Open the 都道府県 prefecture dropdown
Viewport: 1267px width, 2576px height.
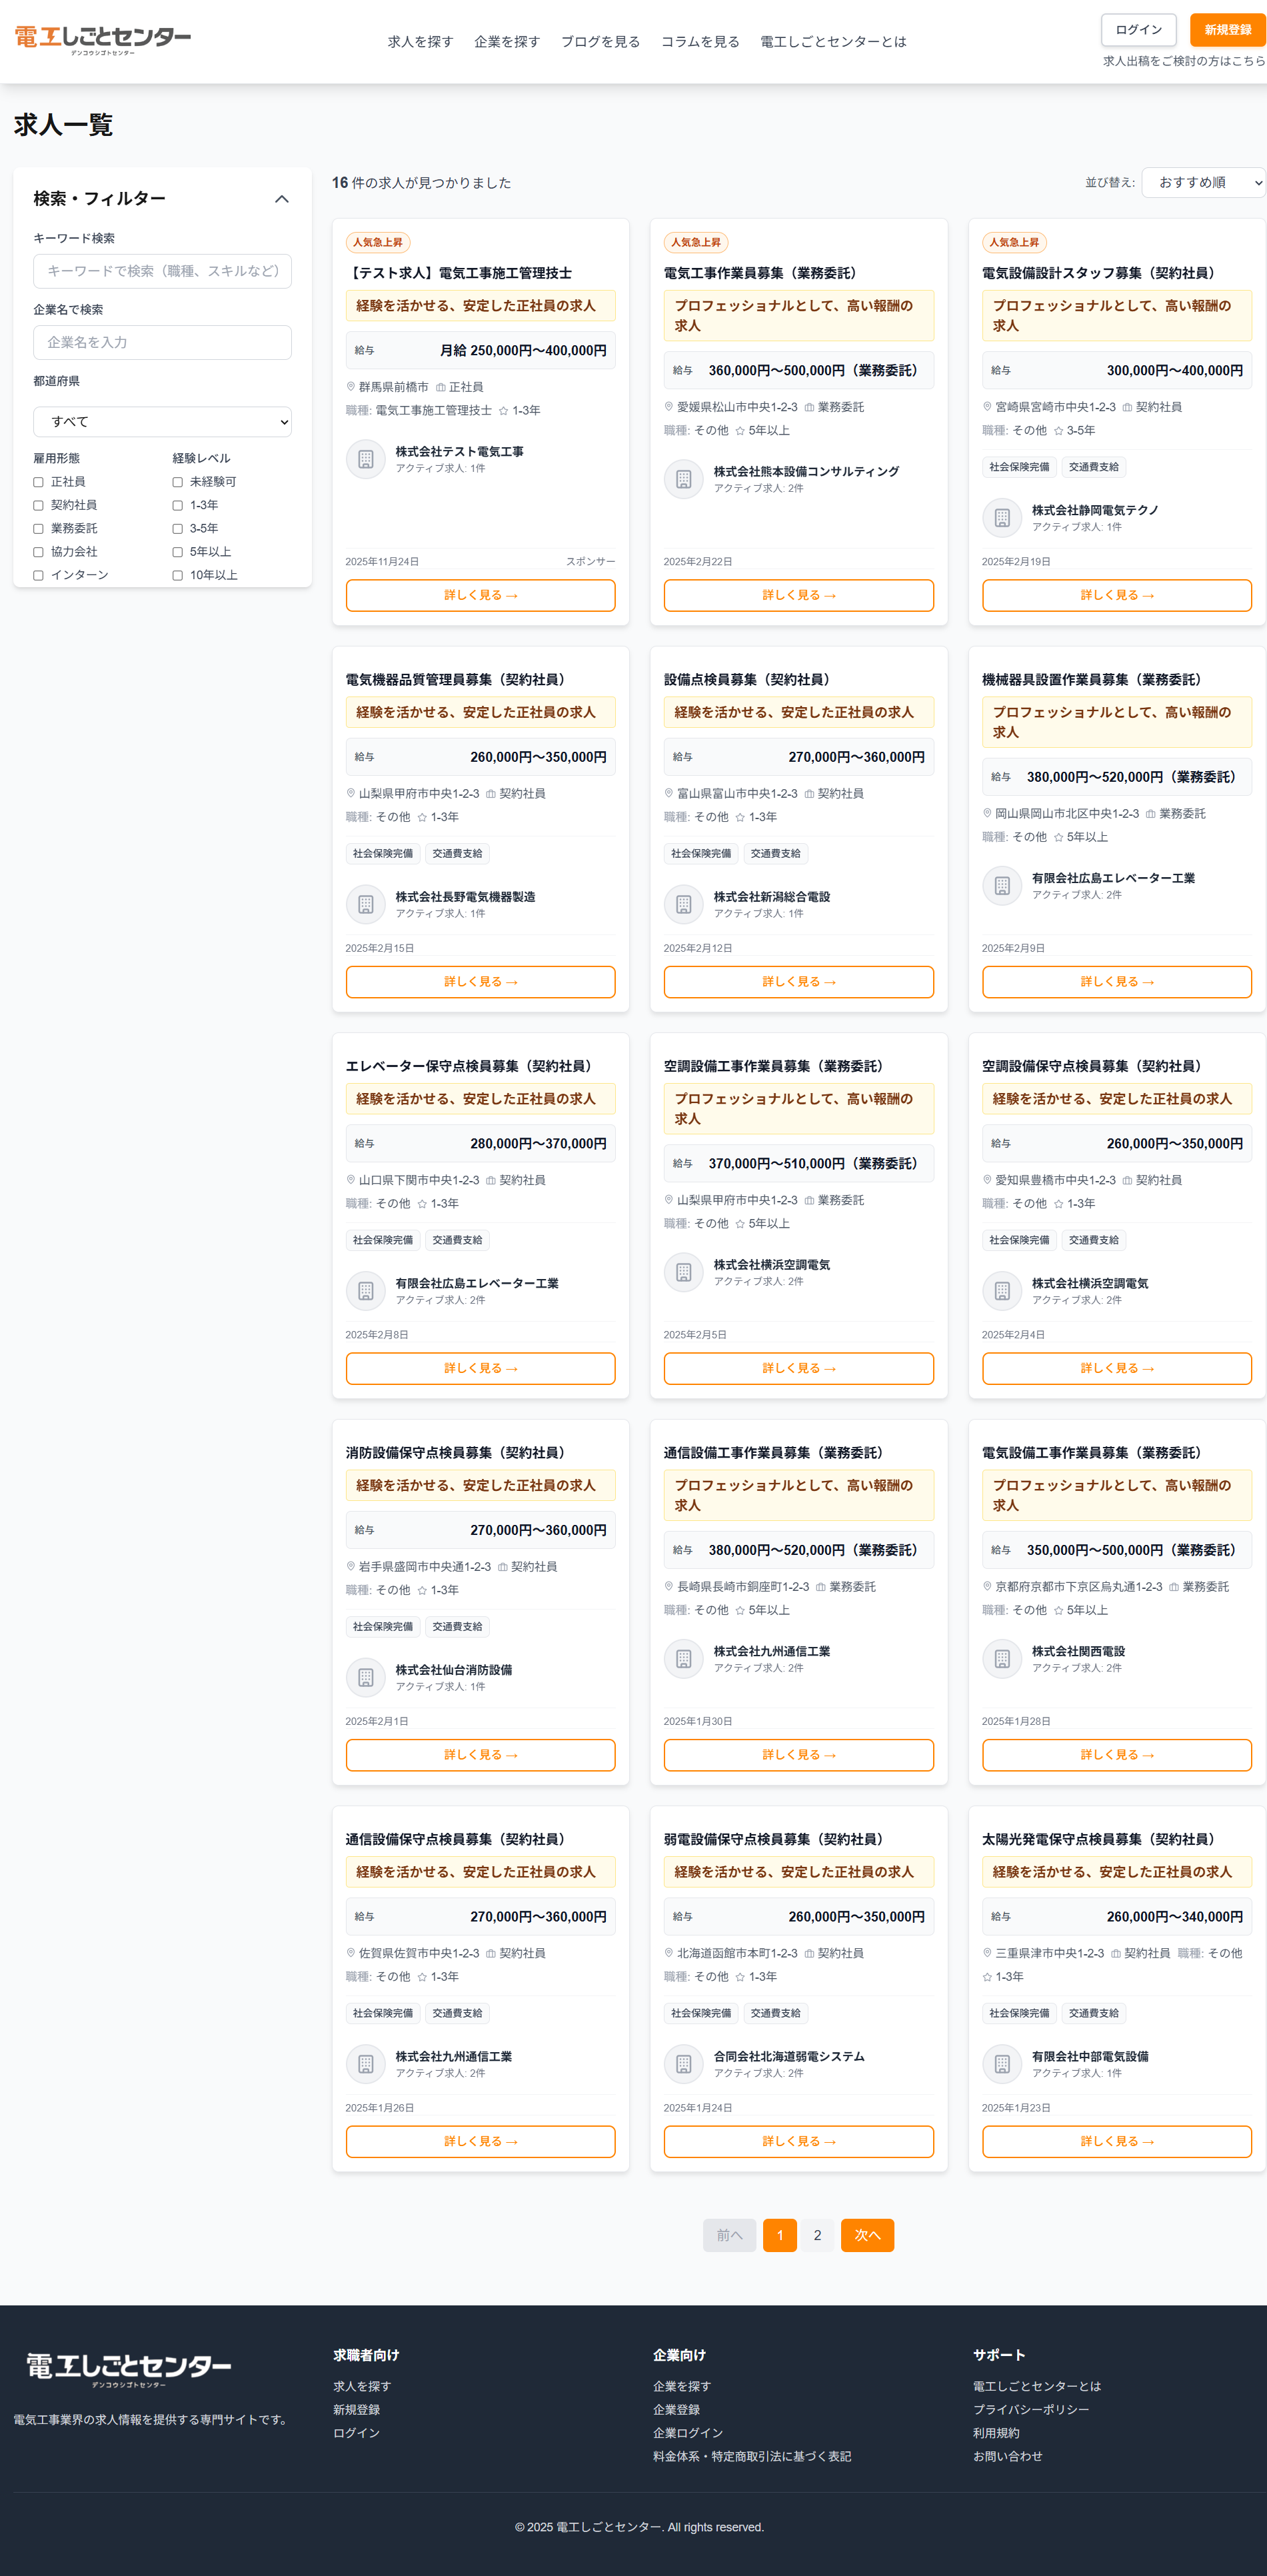tap(162, 421)
